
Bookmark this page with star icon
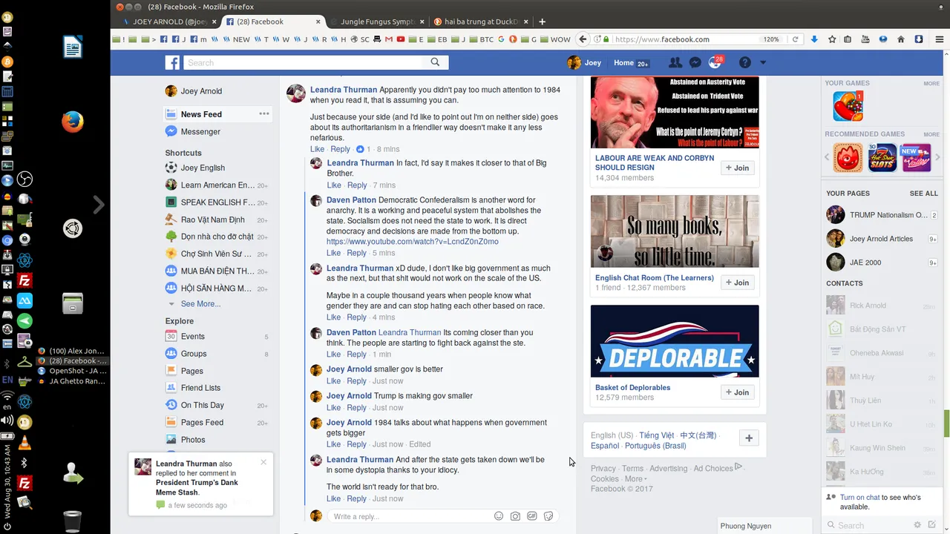pos(832,39)
